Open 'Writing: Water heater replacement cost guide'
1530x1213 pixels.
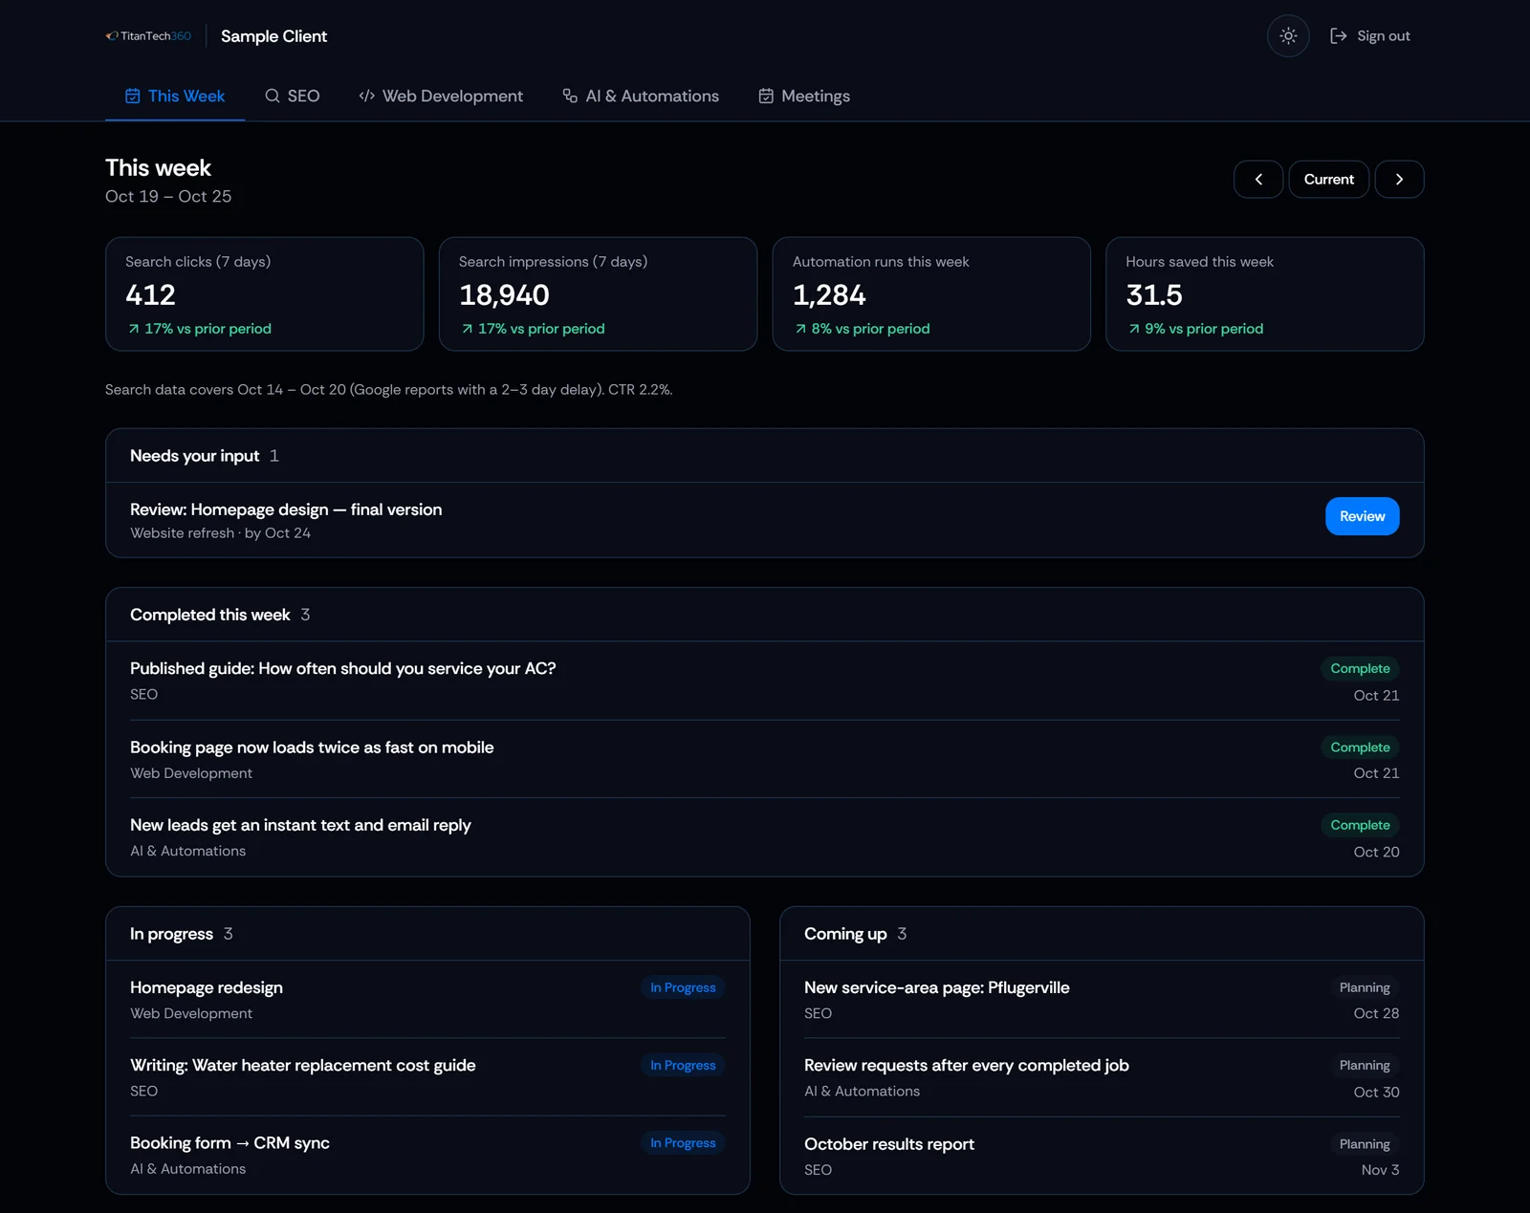(303, 1065)
